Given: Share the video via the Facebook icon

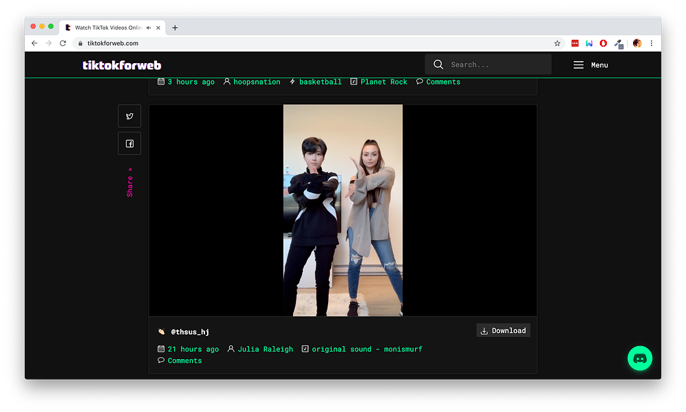Looking at the screenshot, I should 129,143.
